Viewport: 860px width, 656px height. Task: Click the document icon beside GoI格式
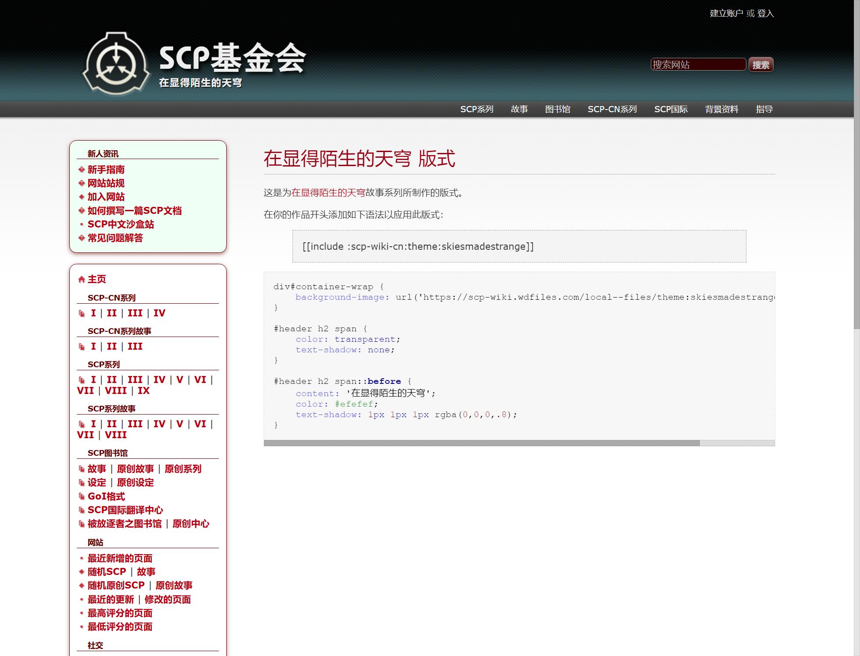pyautogui.click(x=81, y=496)
